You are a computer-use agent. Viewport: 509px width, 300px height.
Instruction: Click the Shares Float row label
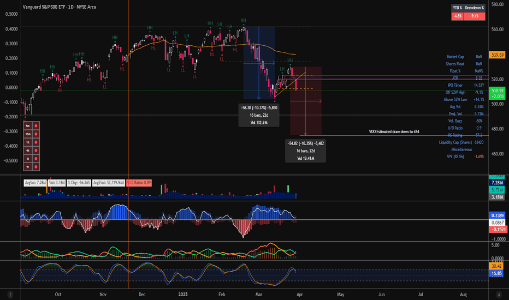455,64
